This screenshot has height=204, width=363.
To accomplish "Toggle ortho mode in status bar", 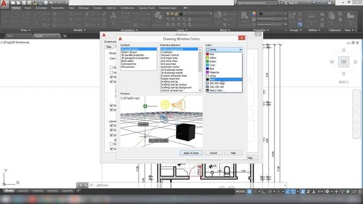I will coord(264,192).
